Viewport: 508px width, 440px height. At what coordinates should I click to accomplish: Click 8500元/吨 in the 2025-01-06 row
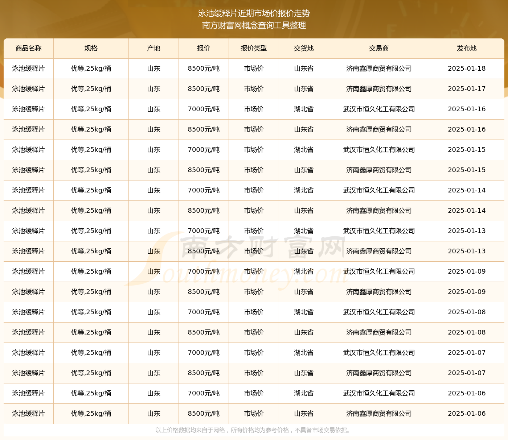(204, 414)
